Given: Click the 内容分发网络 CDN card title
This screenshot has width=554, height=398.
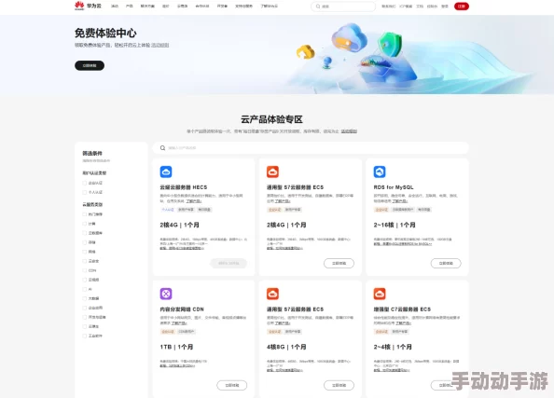Looking at the screenshot, I should 182,309.
